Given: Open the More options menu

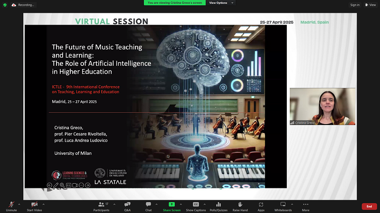Looking at the screenshot, I should click(x=305, y=204).
